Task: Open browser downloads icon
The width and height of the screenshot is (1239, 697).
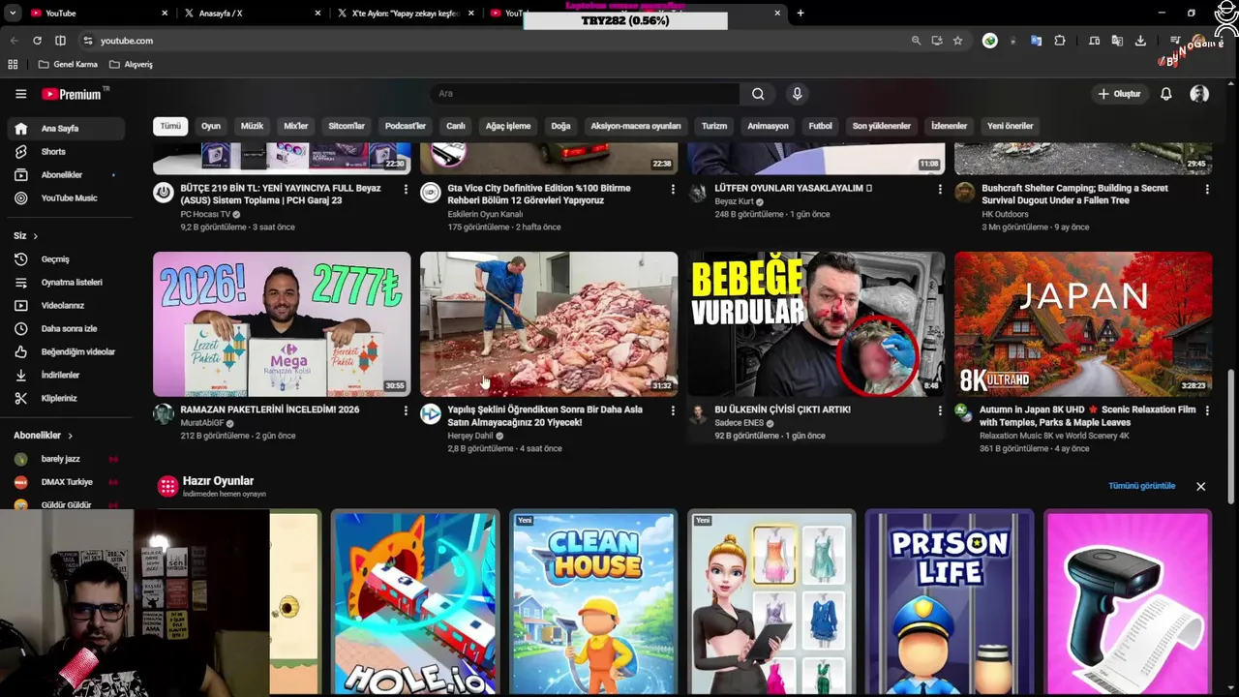Action: coord(1140,41)
